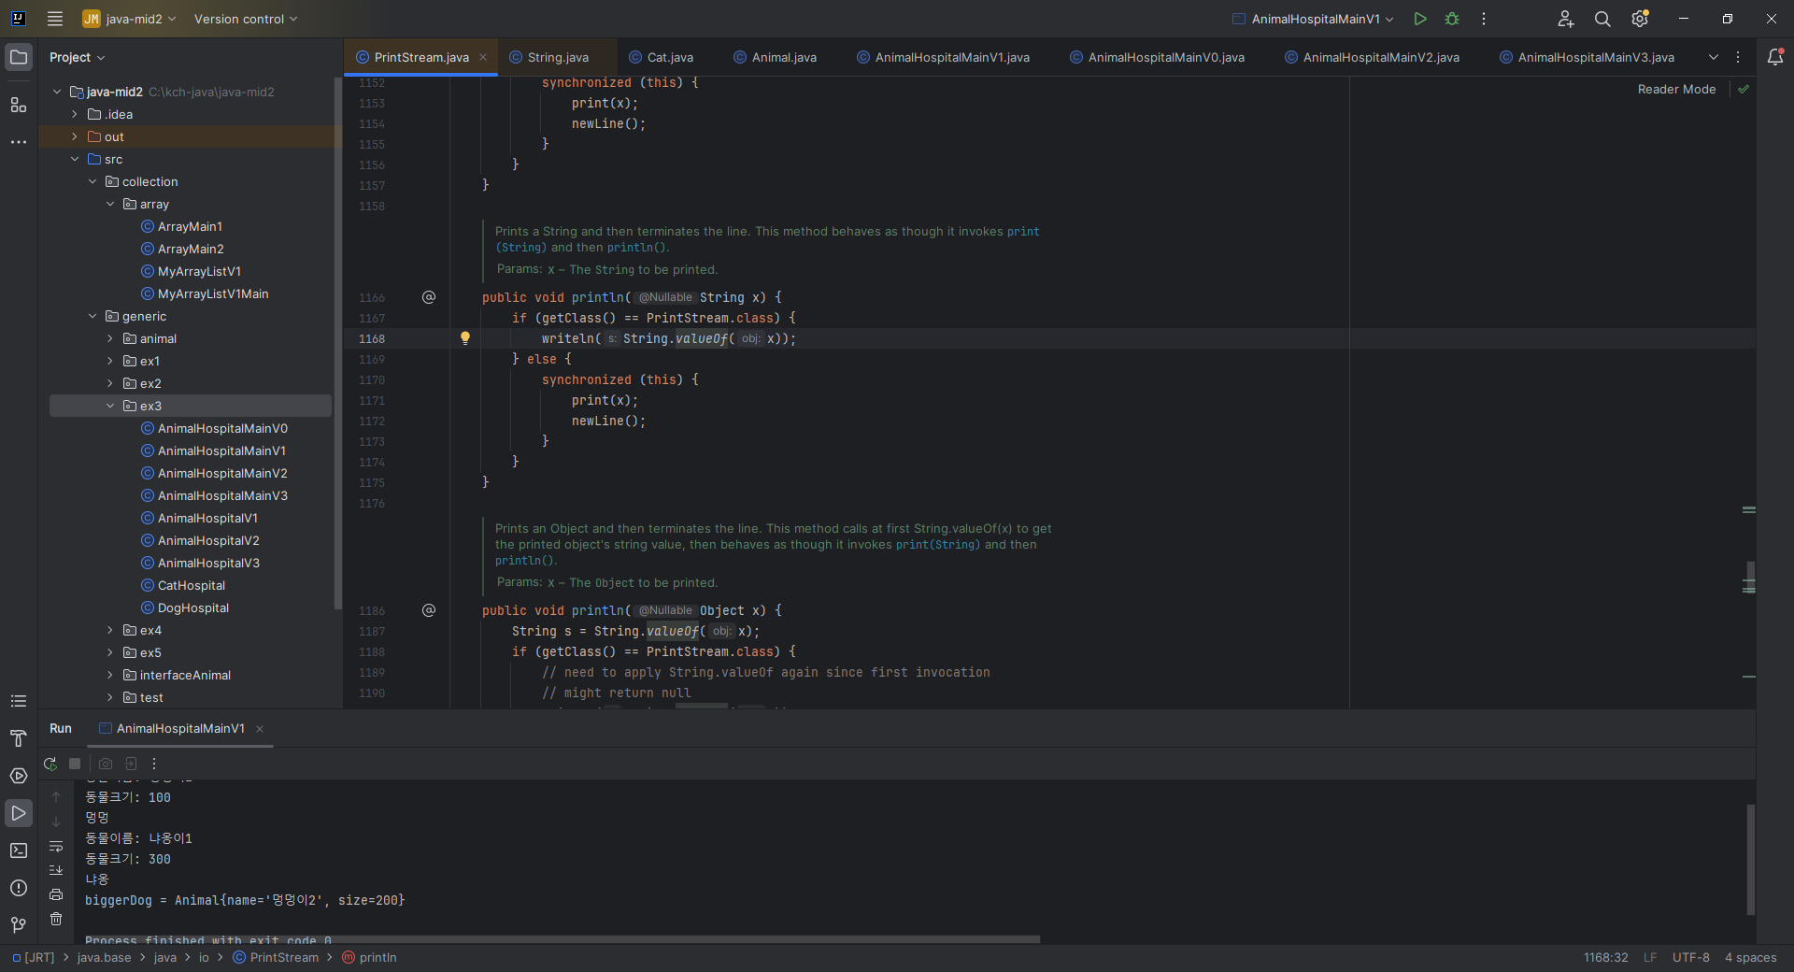This screenshot has height=972, width=1794.
Task: Open more run actions menu in title bar
Action: pos(1484,19)
